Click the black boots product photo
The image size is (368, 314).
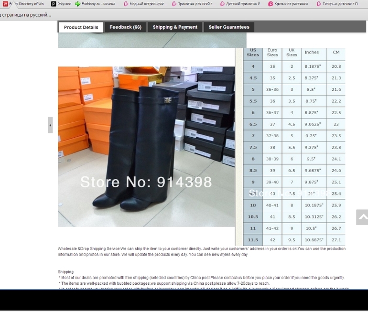coord(146,147)
